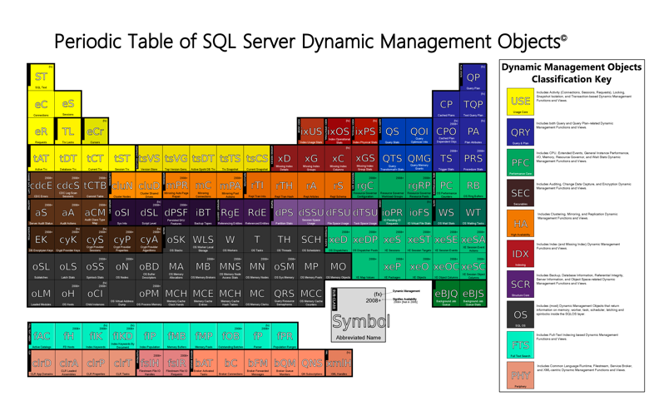Click the green PFC swatch in the key
The width and height of the screenshot is (649, 406).
click(520, 162)
